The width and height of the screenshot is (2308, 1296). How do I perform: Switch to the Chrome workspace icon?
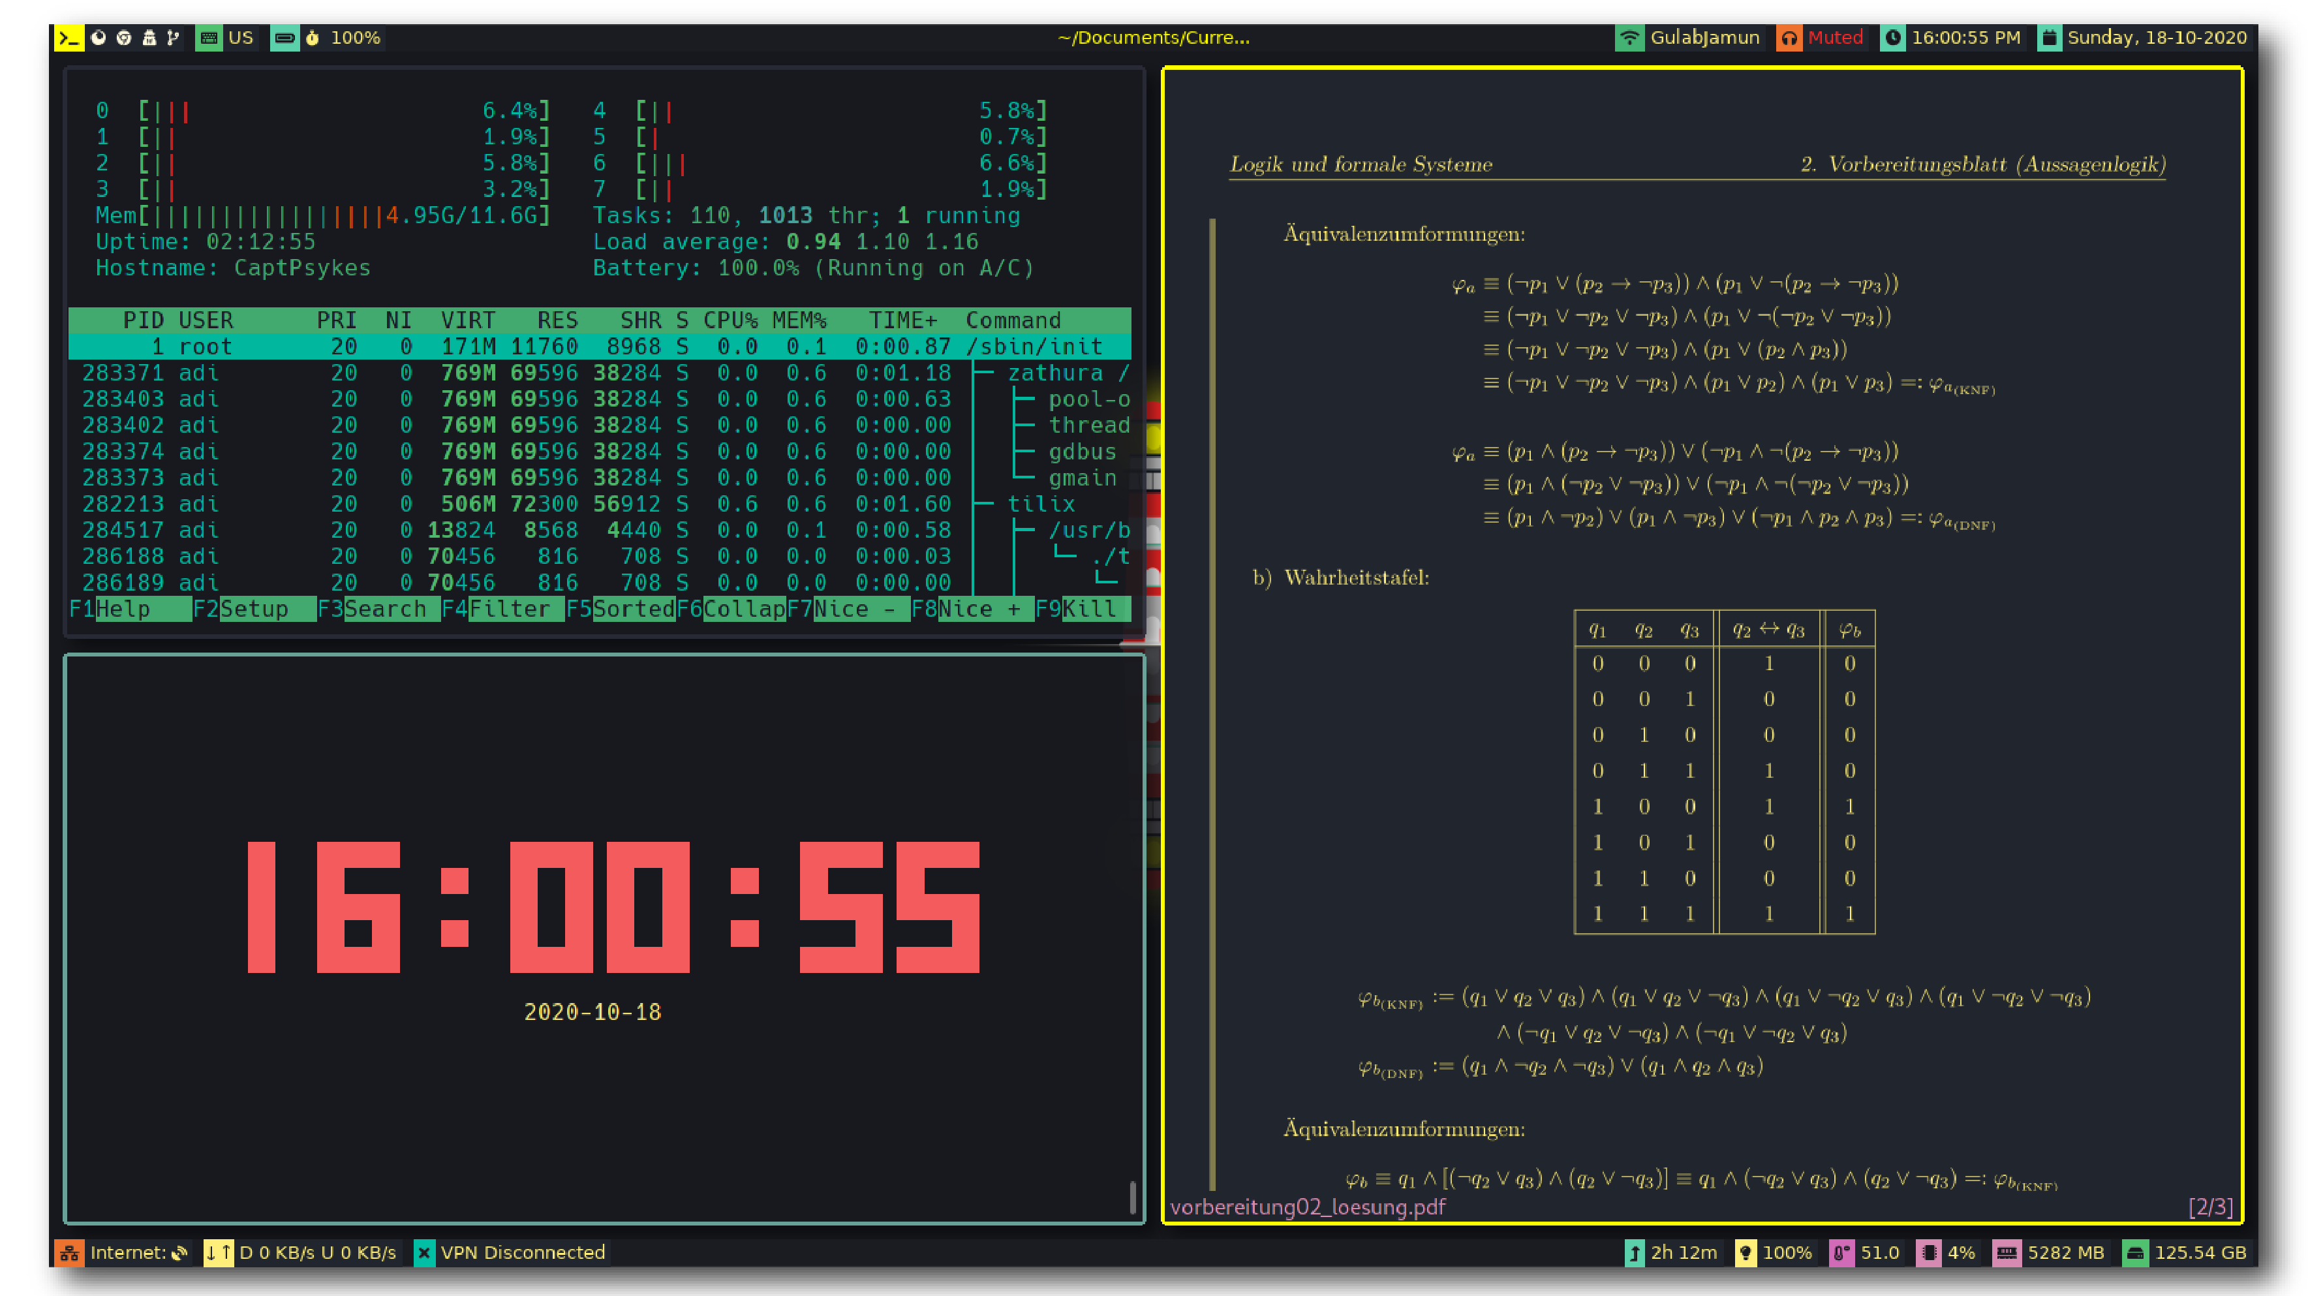click(x=123, y=38)
